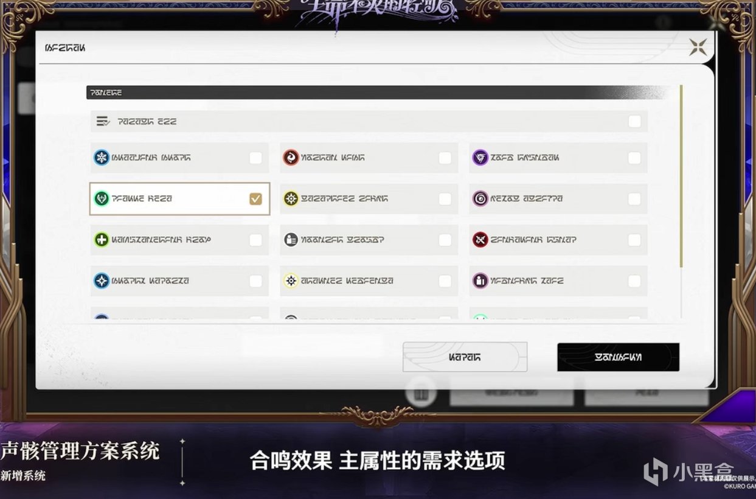Click the pale yellow sun set icon
This screenshot has height=499, width=756.
(x=291, y=281)
